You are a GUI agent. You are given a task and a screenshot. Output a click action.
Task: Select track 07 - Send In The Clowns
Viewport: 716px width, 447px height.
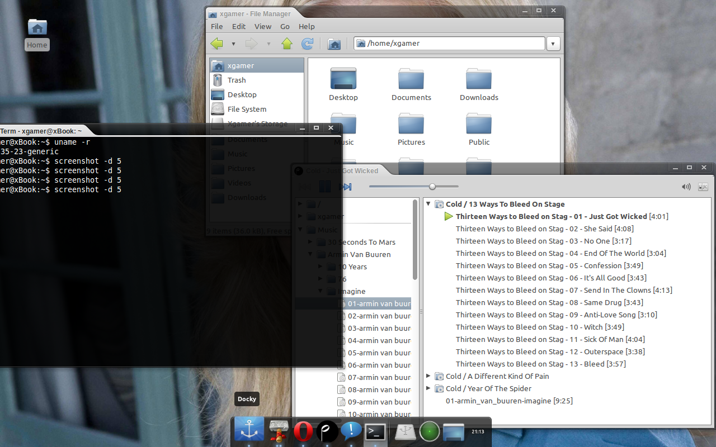click(564, 290)
